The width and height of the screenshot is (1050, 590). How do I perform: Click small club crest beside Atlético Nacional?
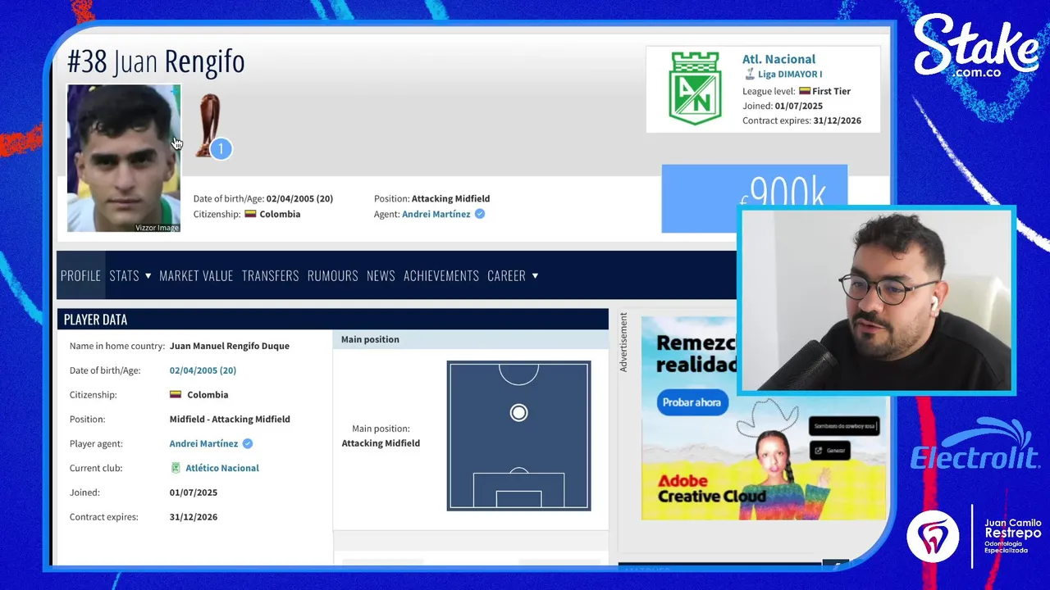click(176, 468)
